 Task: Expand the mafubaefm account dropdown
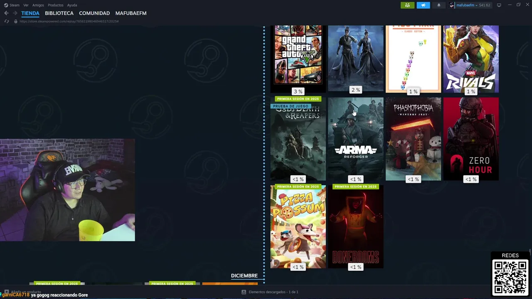(x=467, y=5)
